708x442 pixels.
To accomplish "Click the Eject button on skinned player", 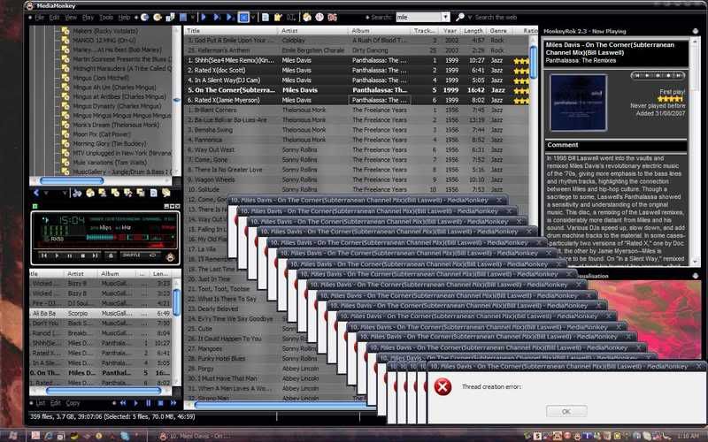I will click(110, 255).
